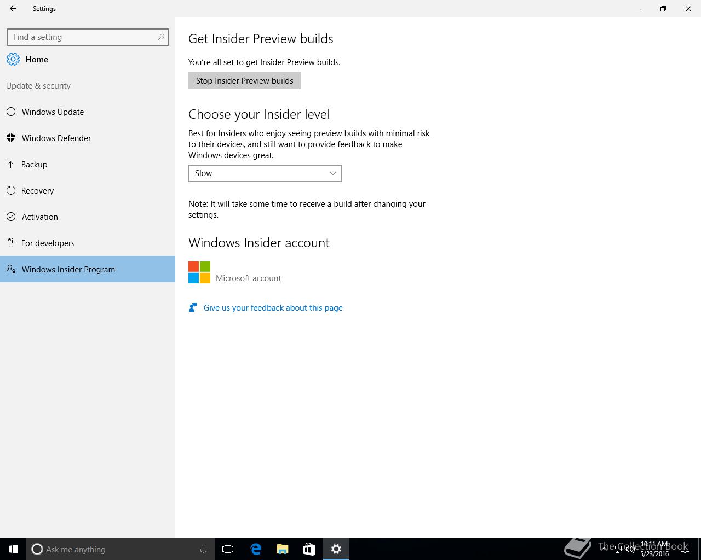Click the Home gear icon

click(13, 59)
